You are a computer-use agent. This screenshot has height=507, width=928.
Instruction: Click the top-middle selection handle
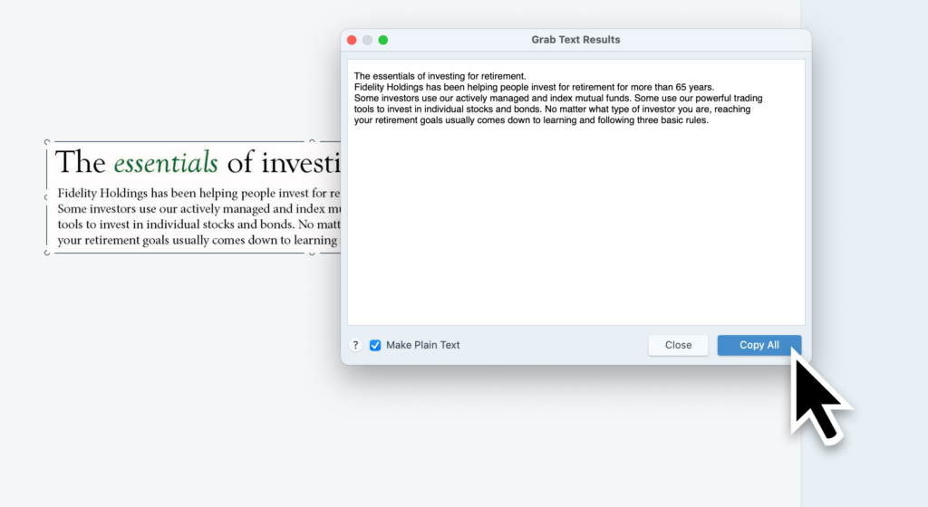coord(313,141)
